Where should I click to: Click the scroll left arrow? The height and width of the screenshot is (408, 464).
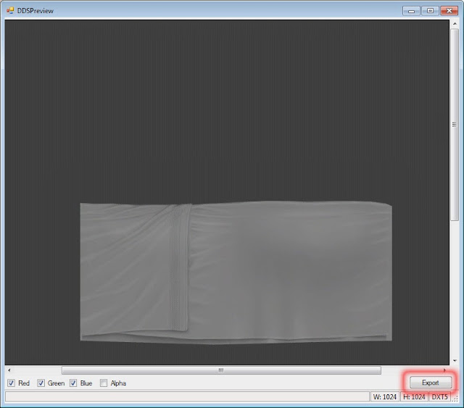[9, 370]
